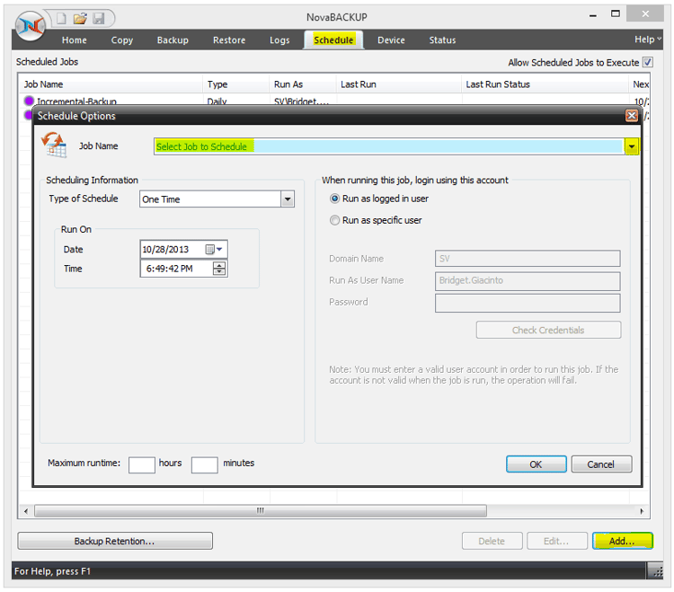Select Run as logged in user

coord(334,199)
